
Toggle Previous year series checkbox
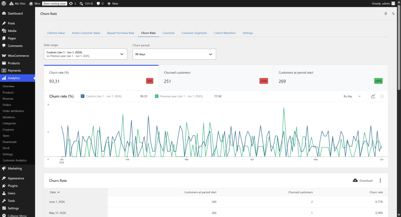tap(157, 96)
